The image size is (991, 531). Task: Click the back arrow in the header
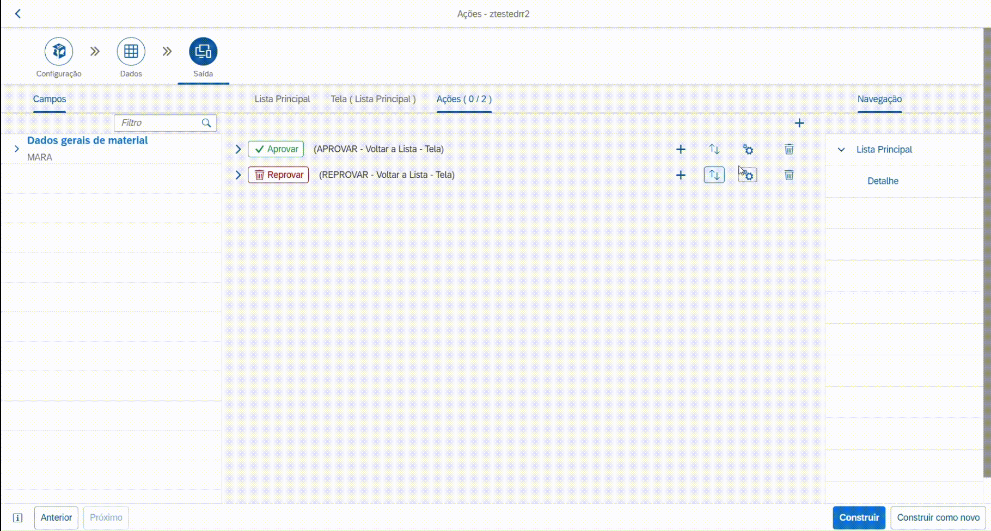18,14
